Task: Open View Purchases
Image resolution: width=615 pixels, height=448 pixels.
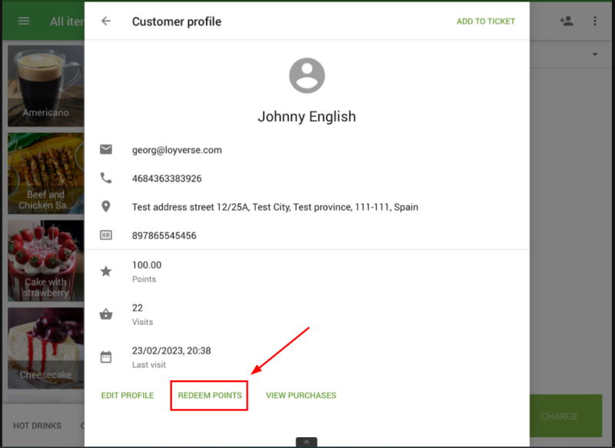Action: coord(301,396)
